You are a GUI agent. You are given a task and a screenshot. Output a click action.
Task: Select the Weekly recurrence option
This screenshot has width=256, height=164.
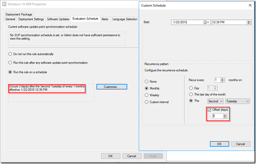pyautogui.click(x=147, y=95)
